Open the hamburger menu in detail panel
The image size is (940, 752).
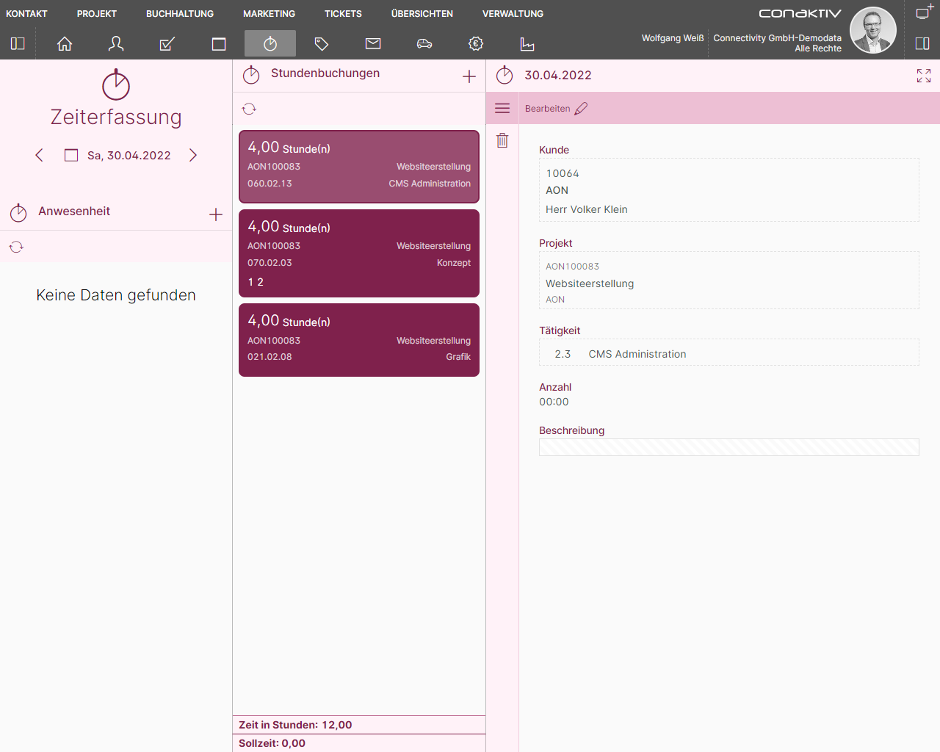(502, 109)
